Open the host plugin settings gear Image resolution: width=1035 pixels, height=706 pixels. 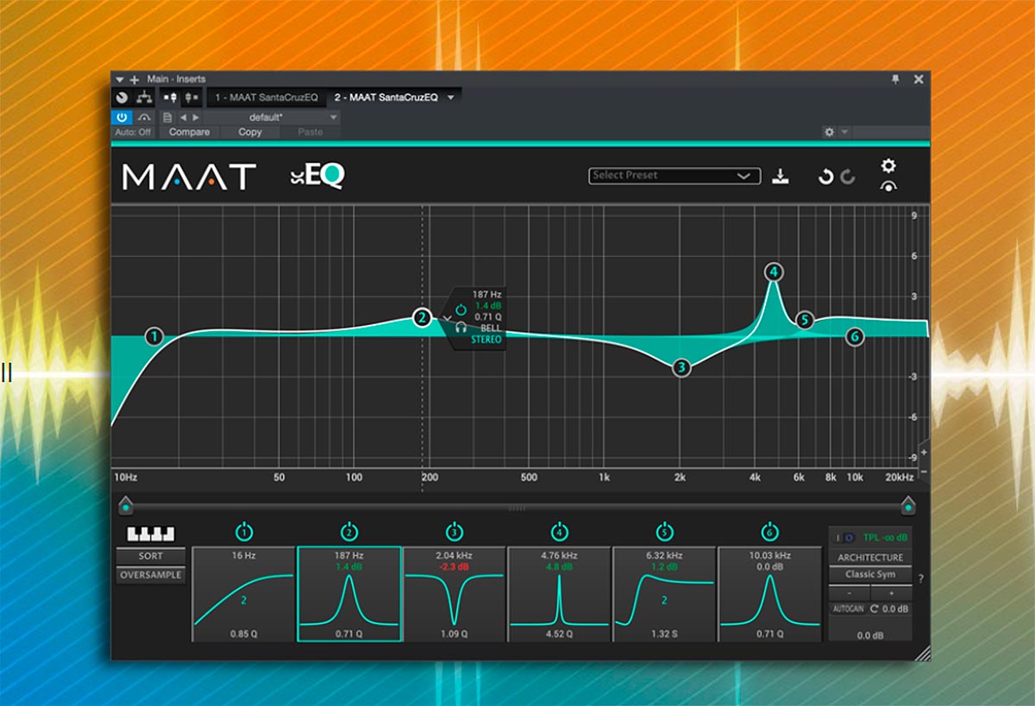pyautogui.click(x=830, y=132)
